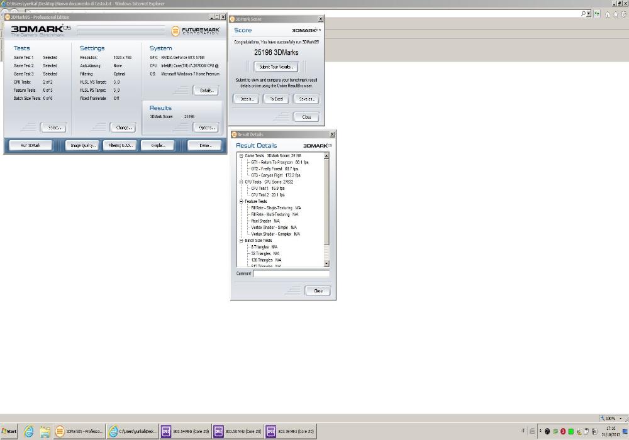Switch to the C:\Users Internet Explorer taskbar button

(x=132, y=431)
